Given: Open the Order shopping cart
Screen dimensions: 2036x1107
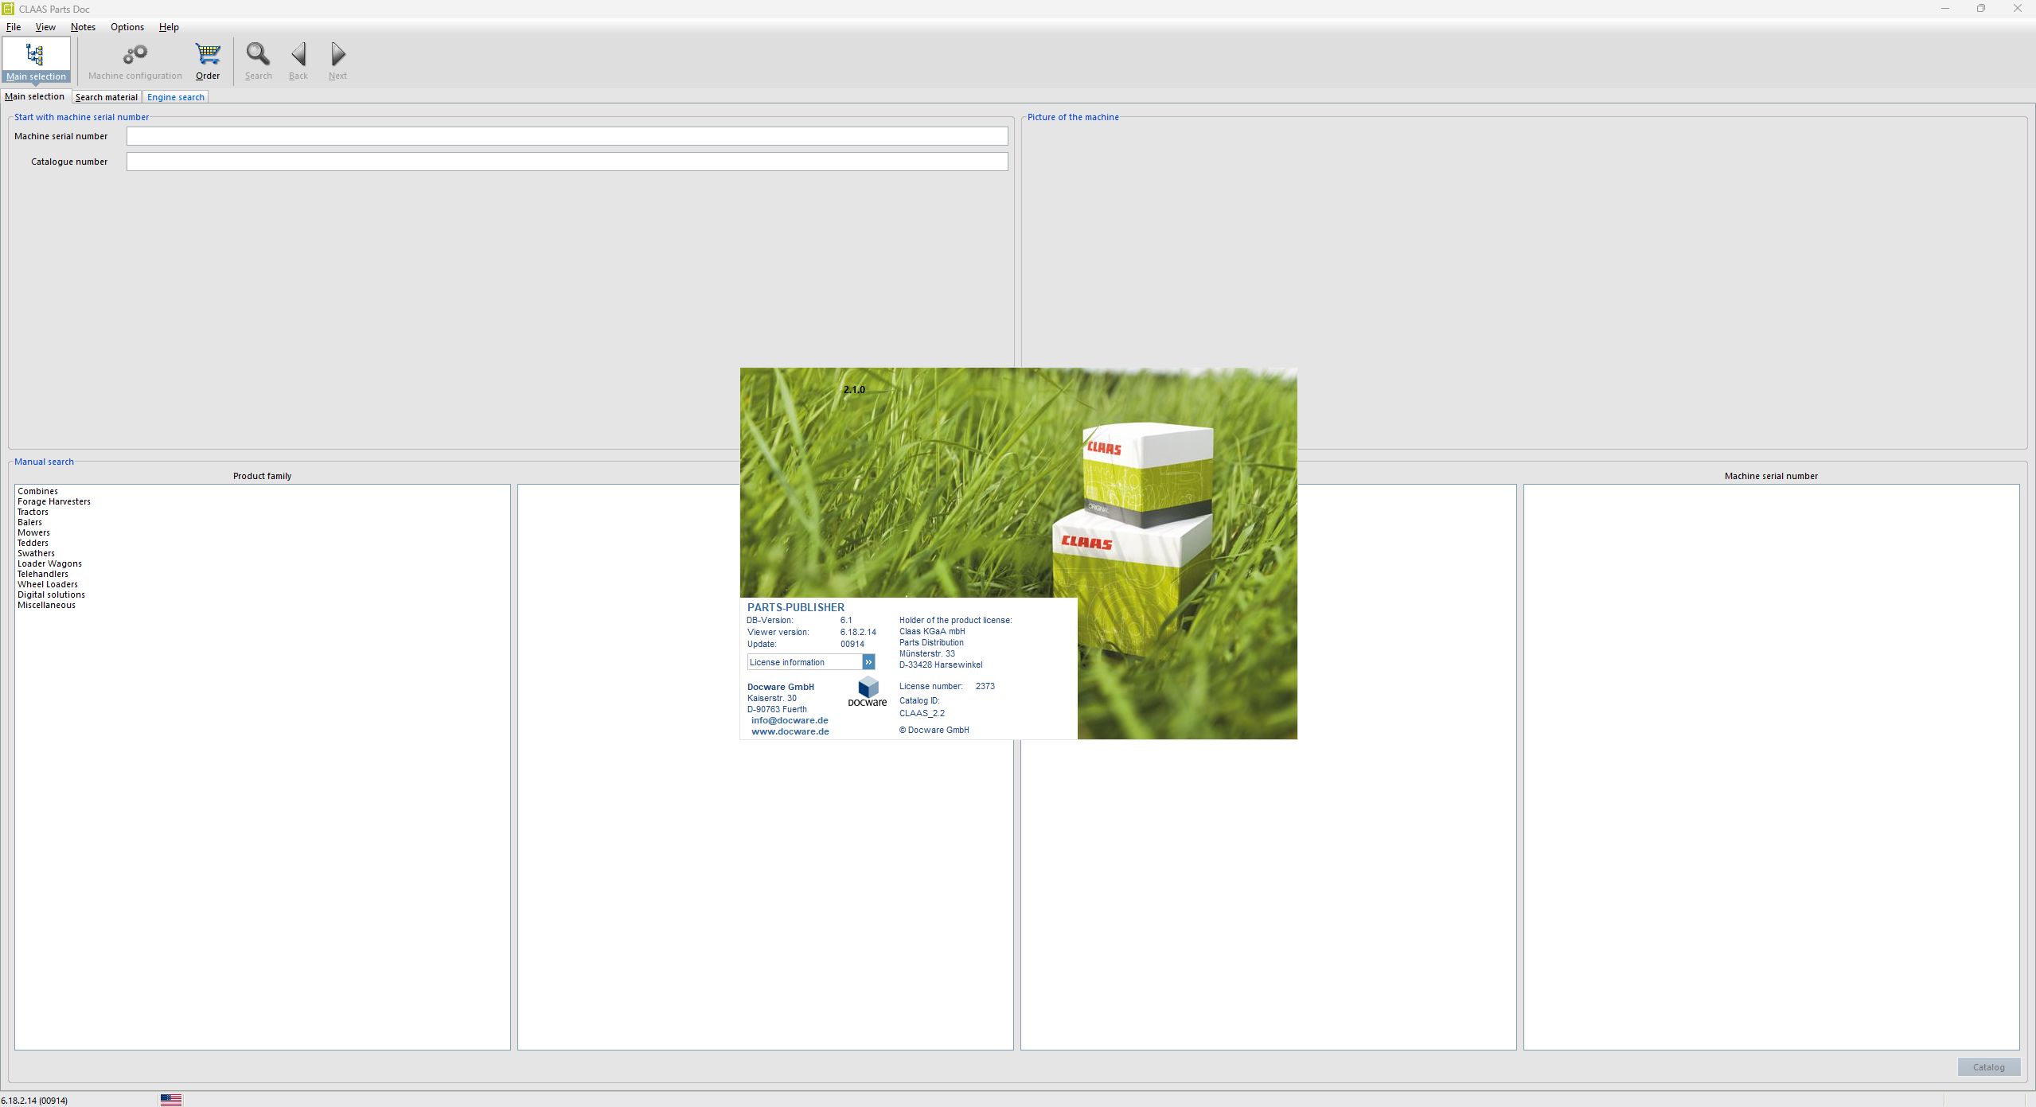Looking at the screenshot, I should pyautogui.click(x=207, y=56).
